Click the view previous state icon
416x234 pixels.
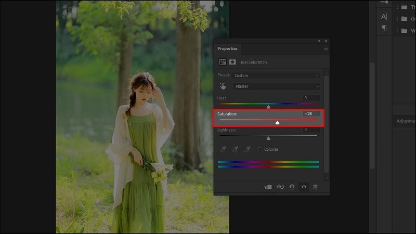coord(280,187)
